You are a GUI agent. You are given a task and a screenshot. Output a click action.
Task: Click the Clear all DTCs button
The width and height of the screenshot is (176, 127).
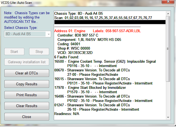click(27, 73)
